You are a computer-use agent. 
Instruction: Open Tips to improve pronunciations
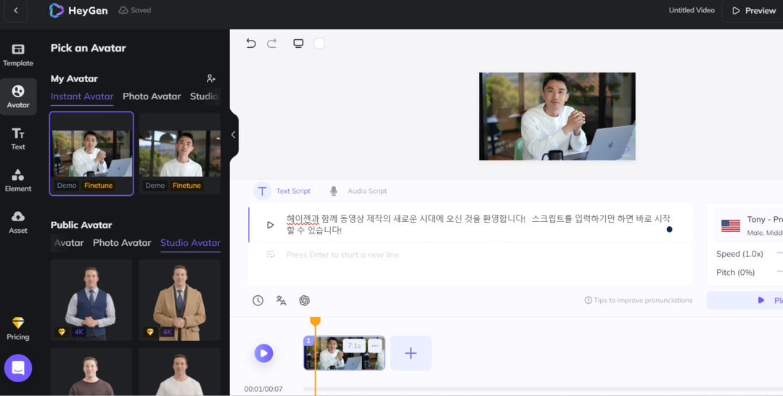638,300
